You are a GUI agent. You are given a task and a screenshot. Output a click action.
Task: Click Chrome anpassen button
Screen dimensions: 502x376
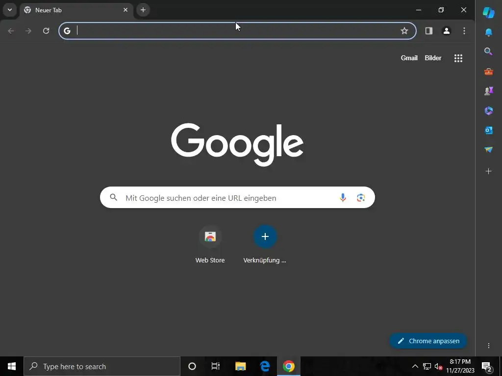click(x=428, y=341)
